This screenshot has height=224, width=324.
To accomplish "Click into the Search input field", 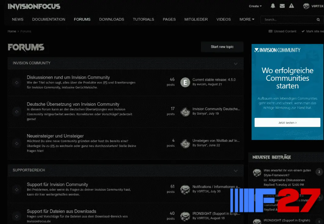I will tap(287, 20).
